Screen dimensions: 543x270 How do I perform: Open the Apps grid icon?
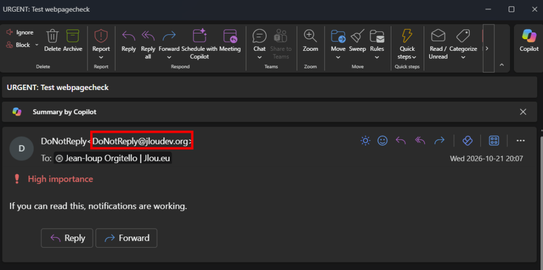point(494,140)
